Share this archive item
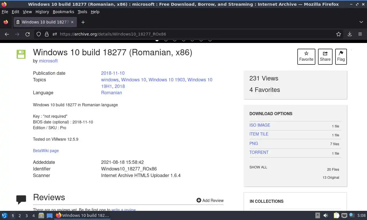This screenshot has height=220, width=367. [325, 56]
